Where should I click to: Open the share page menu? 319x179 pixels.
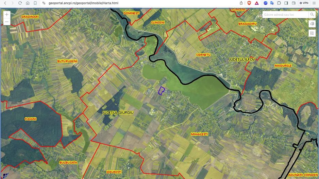241,3
